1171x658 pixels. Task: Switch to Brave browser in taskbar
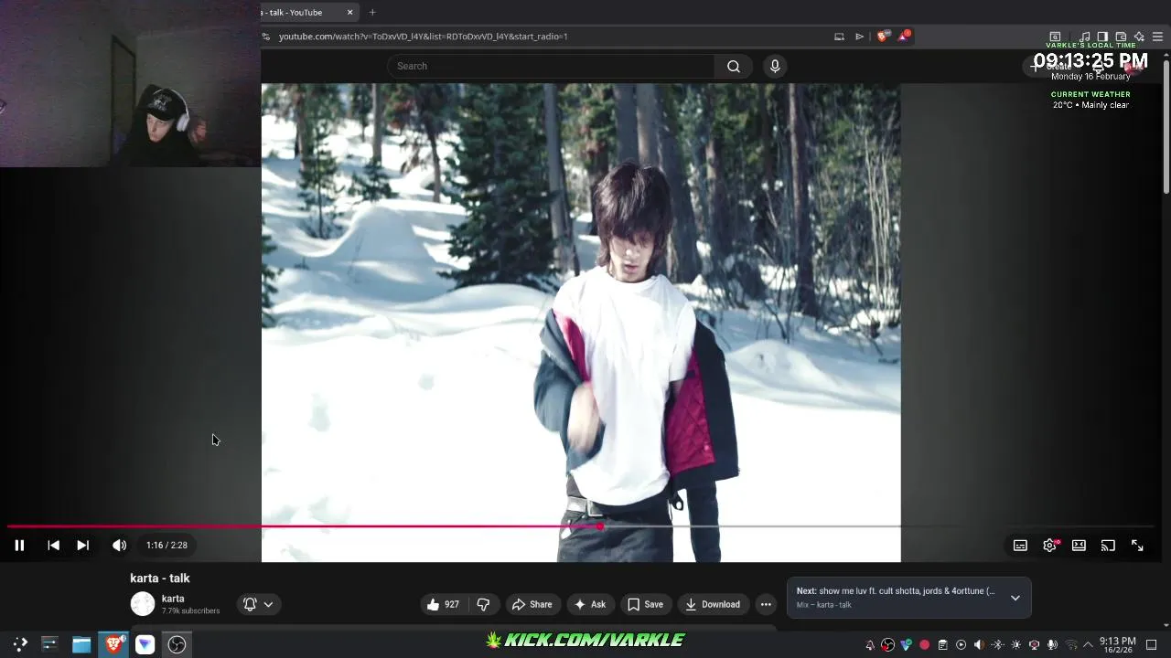tap(113, 644)
